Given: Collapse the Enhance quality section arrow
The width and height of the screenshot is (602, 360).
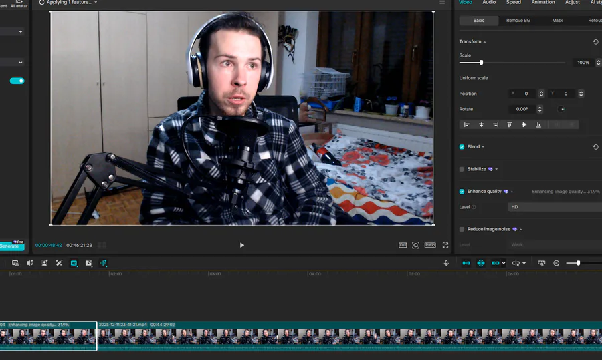Looking at the screenshot, I should click(x=512, y=192).
